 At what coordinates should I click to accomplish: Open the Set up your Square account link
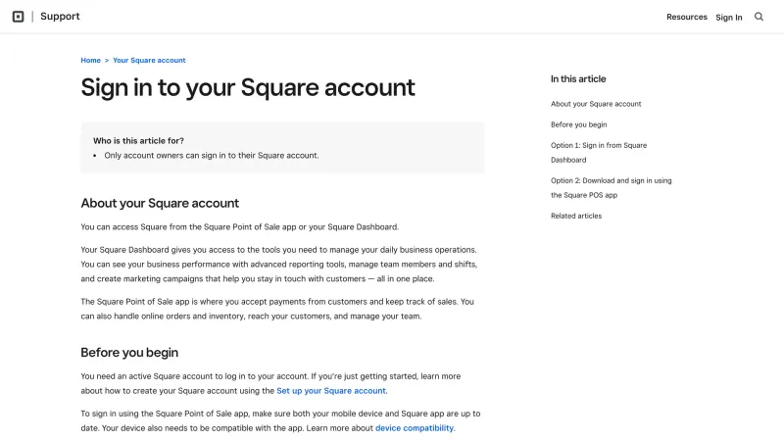[x=331, y=390]
